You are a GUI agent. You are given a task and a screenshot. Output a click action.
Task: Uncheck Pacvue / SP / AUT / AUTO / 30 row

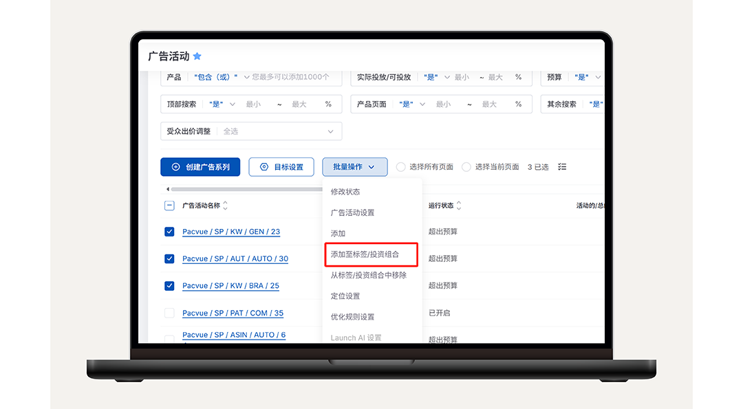(169, 258)
